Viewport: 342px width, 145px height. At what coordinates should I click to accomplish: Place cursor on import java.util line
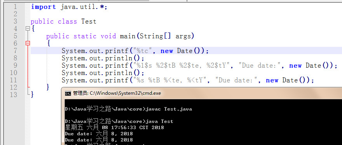[x=69, y=7]
